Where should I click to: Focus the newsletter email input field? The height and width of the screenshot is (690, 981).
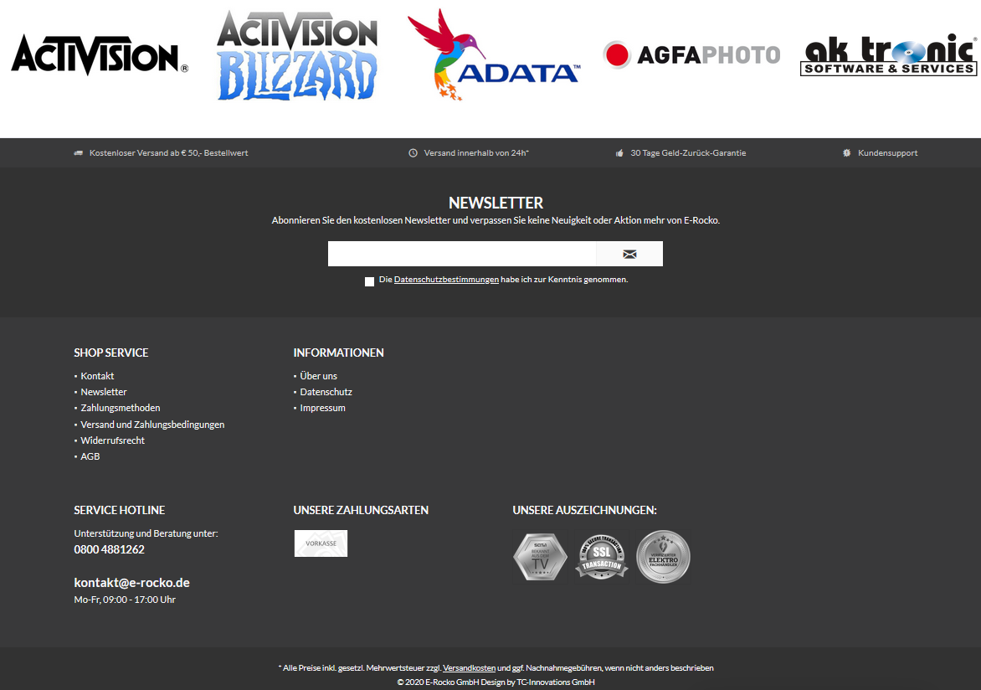click(x=462, y=254)
